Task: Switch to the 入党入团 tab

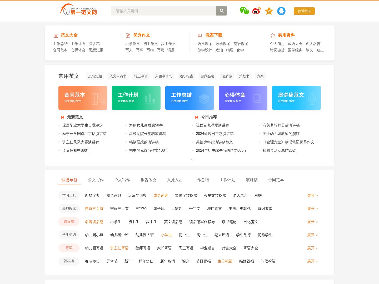Action: (175, 180)
